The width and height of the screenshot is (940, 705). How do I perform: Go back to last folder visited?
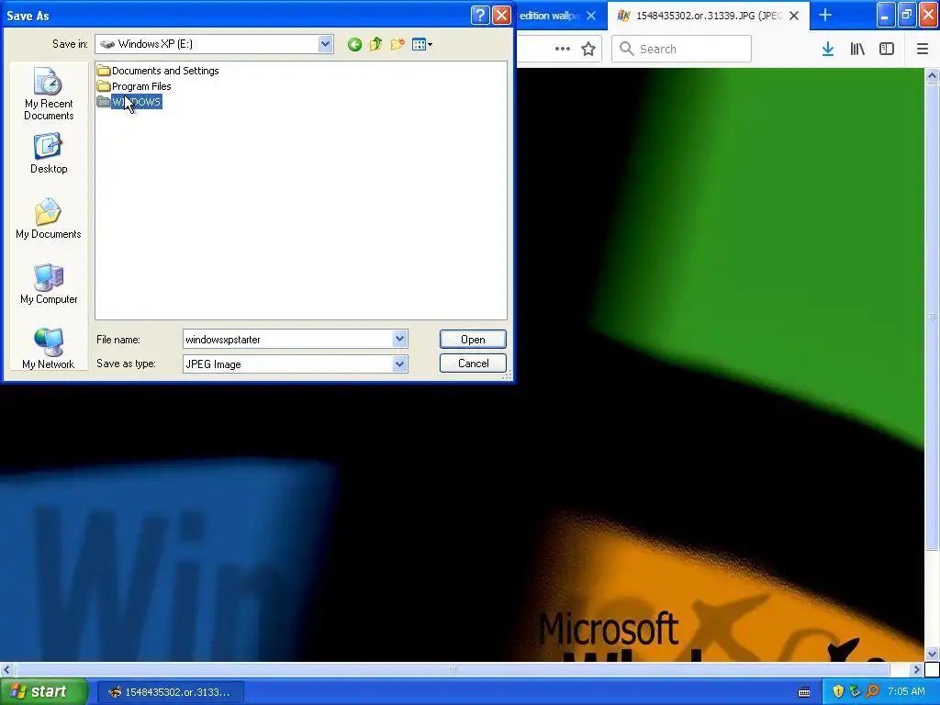tap(354, 44)
